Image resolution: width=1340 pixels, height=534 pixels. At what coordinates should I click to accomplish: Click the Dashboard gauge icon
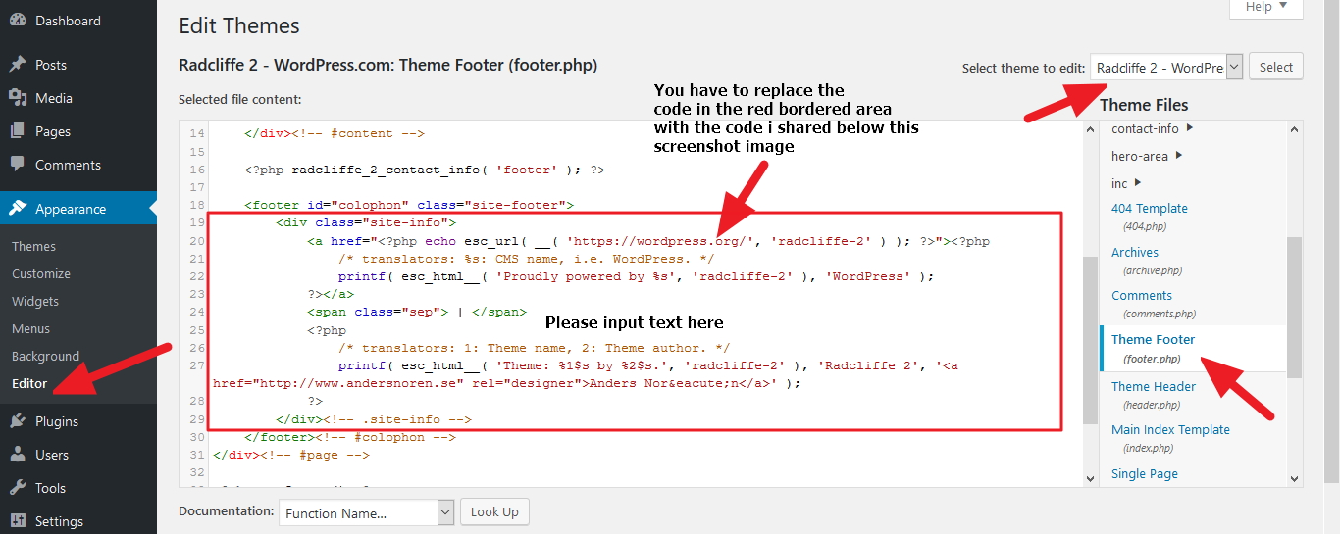click(18, 21)
